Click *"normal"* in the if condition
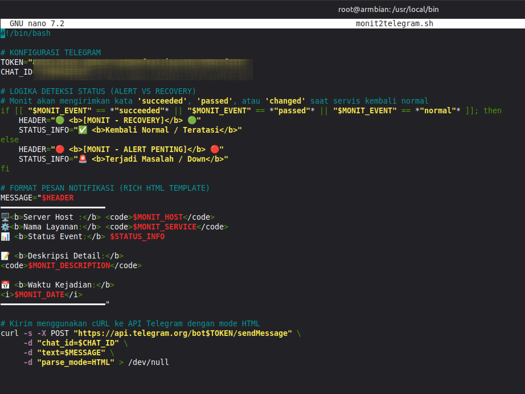 438,110
